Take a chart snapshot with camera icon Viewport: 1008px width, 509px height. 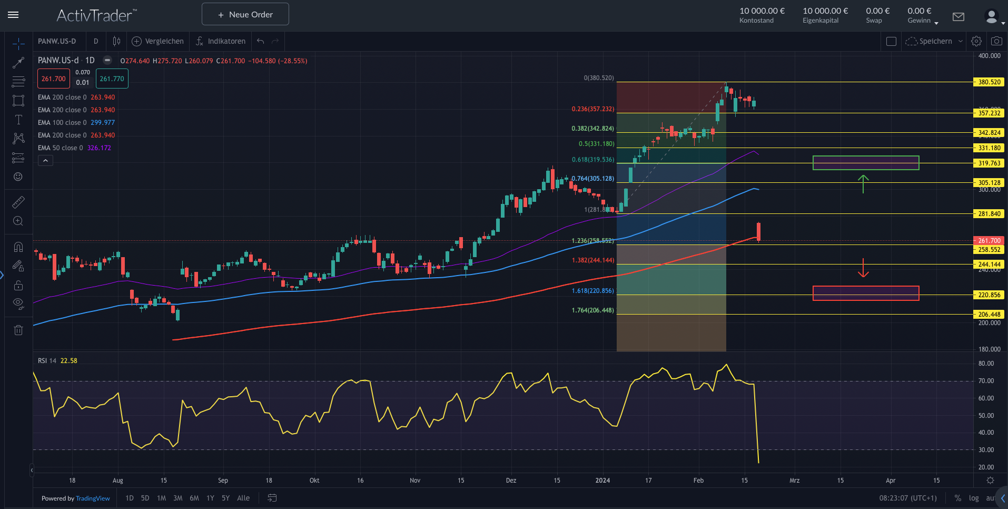click(996, 41)
